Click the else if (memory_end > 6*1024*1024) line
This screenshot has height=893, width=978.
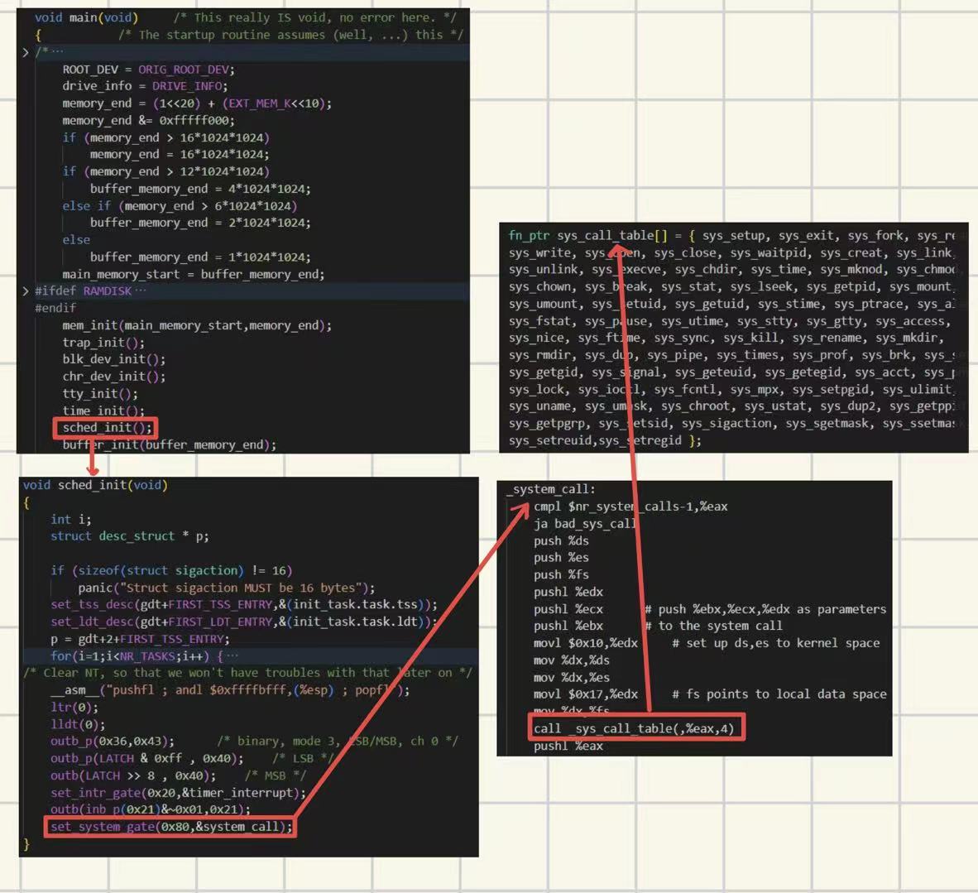pos(180,205)
